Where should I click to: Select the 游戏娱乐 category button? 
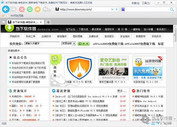109,36
